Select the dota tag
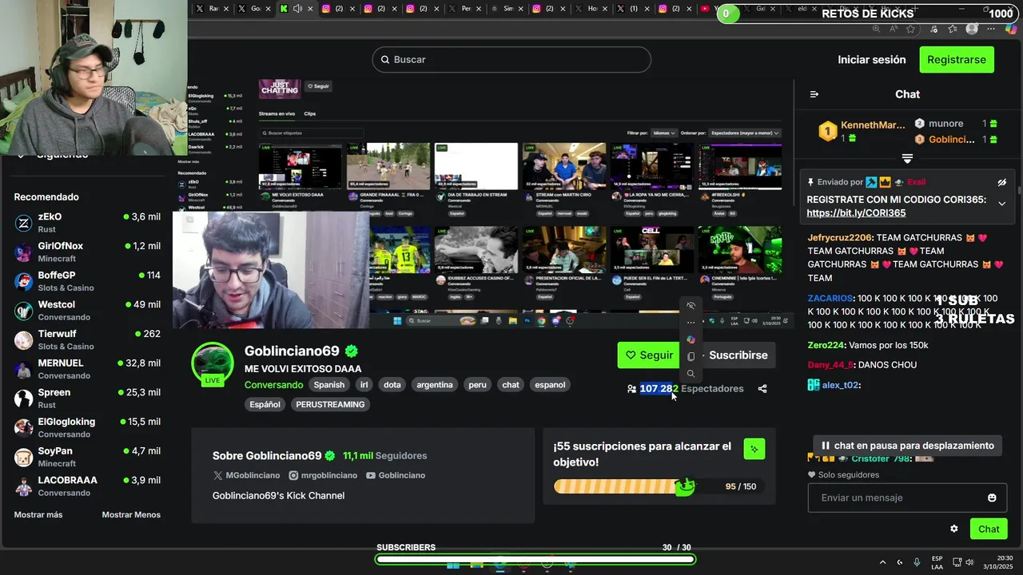Image resolution: width=1023 pixels, height=575 pixels. click(x=392, y=385)
